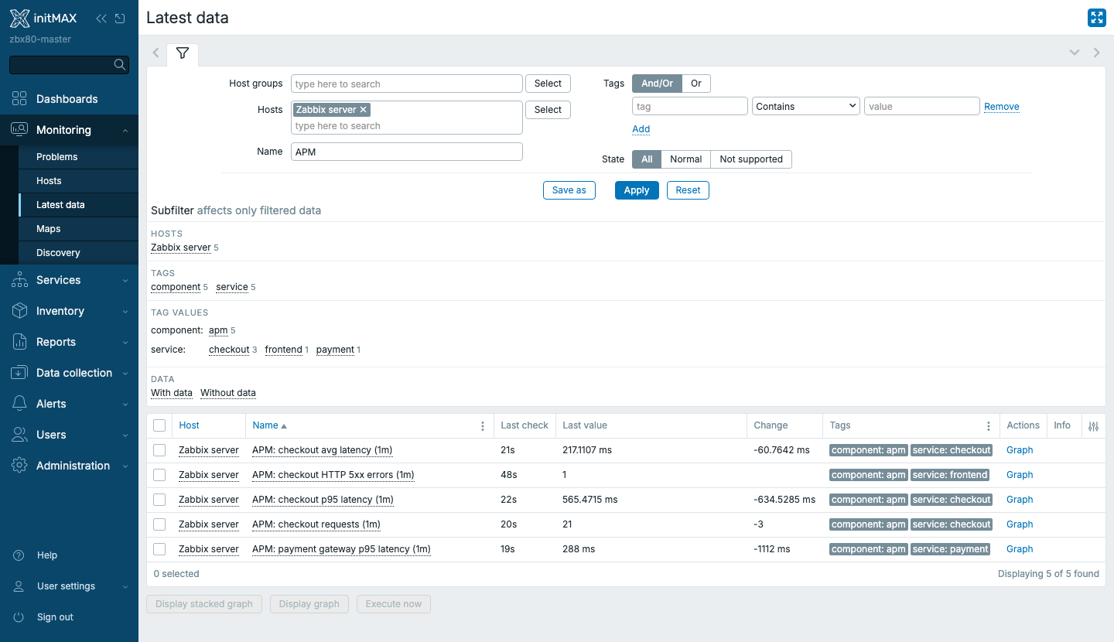The width and height of the screenshot is (1114, 642).
Task: Click Add tag link
Action: [641, 129]
